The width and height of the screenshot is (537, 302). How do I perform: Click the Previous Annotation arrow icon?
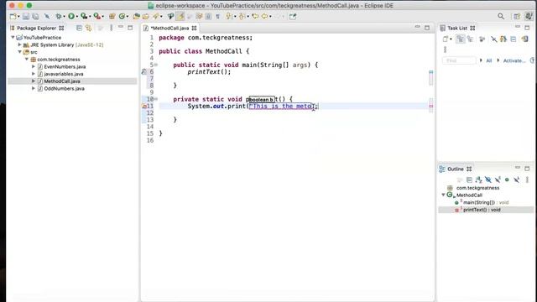pos(242,17)
